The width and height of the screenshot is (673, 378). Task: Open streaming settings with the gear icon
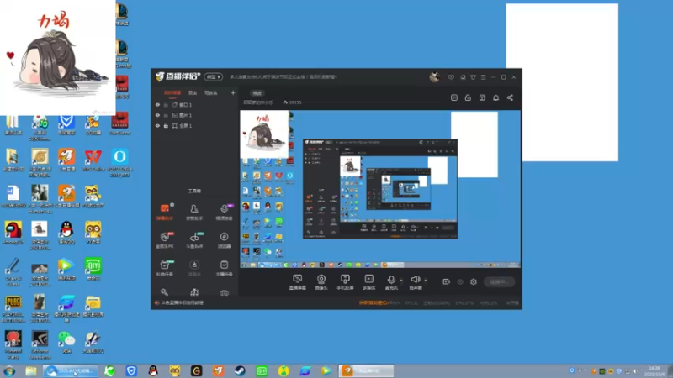(474, 281)
